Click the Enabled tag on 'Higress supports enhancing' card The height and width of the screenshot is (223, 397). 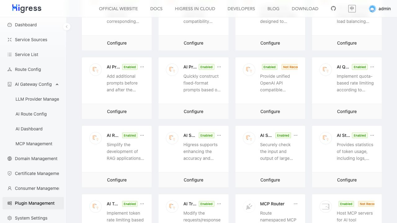click(206, 135)
